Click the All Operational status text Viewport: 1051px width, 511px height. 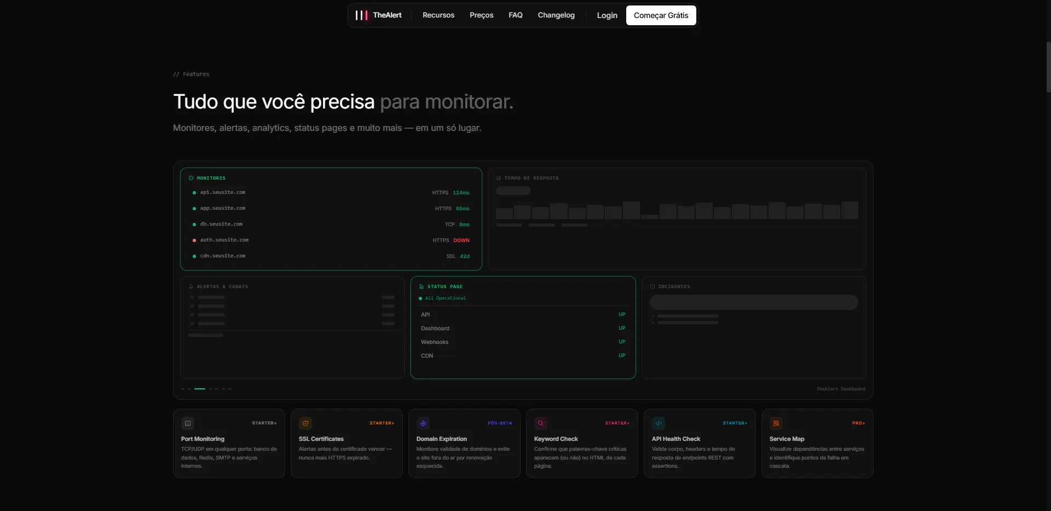click(446, 298)
